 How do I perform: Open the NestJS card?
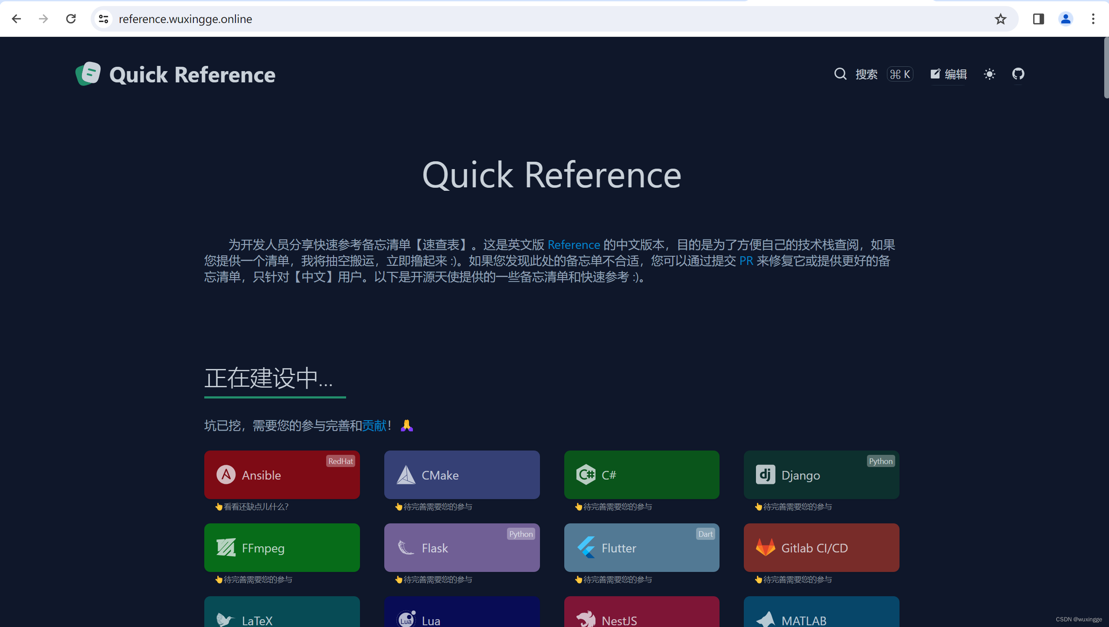tap(641, 612)
